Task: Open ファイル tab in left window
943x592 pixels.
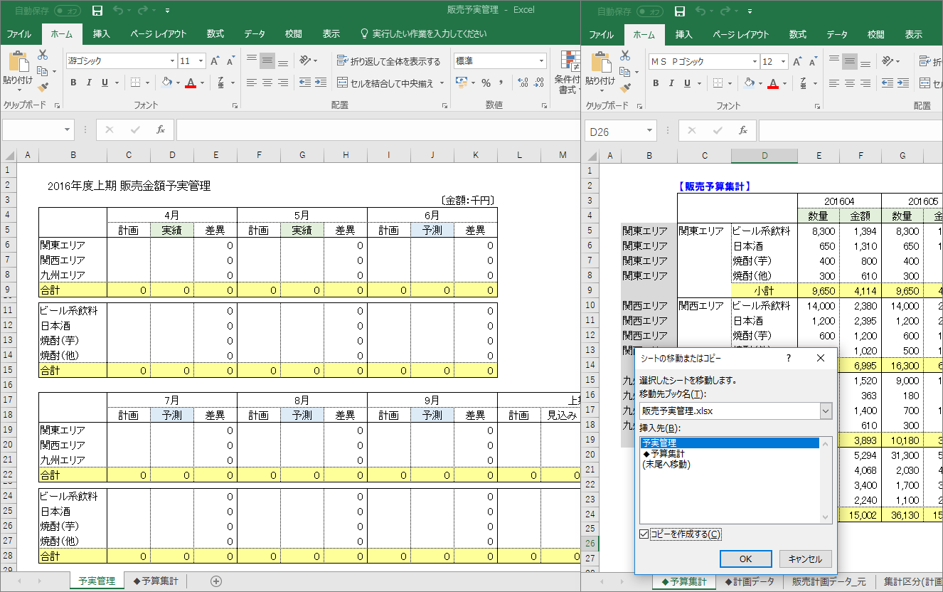Action: (x=19, y=34)
